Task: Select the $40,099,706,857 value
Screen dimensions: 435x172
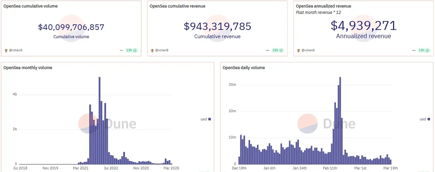Action: pos(71,27)
